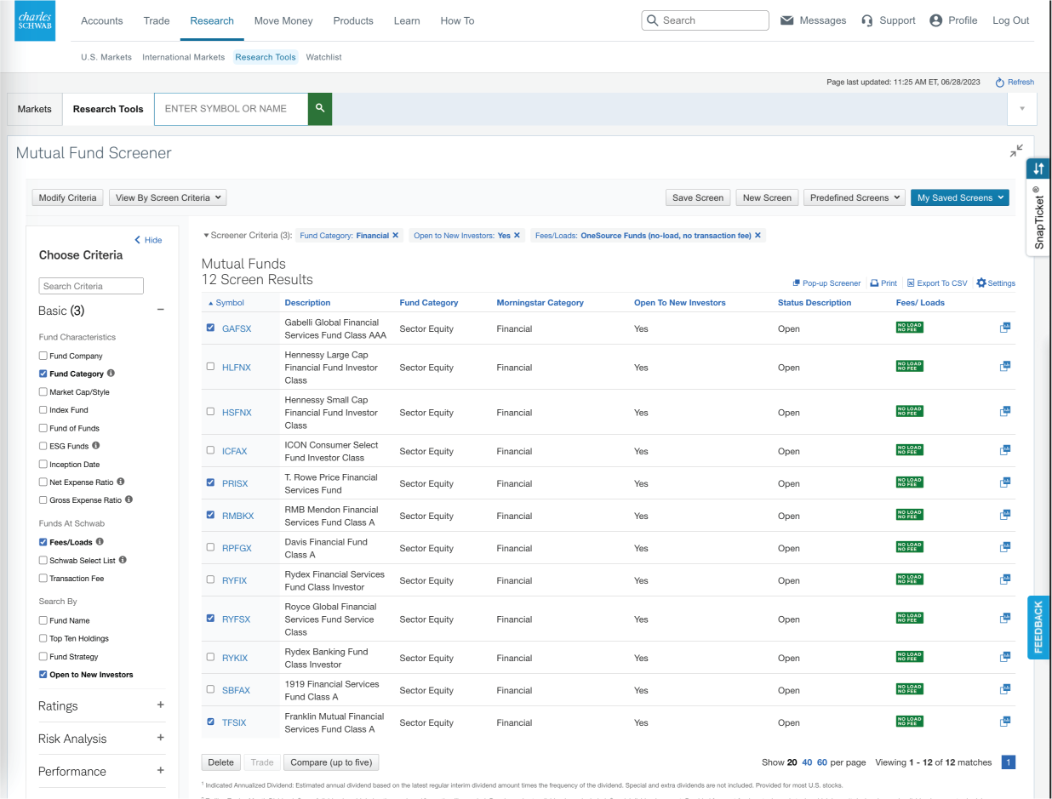This screenshot has width=1052, height=799.
Task: Click the New Screen button
Action: pyautogui.click(x=767, y=197)
